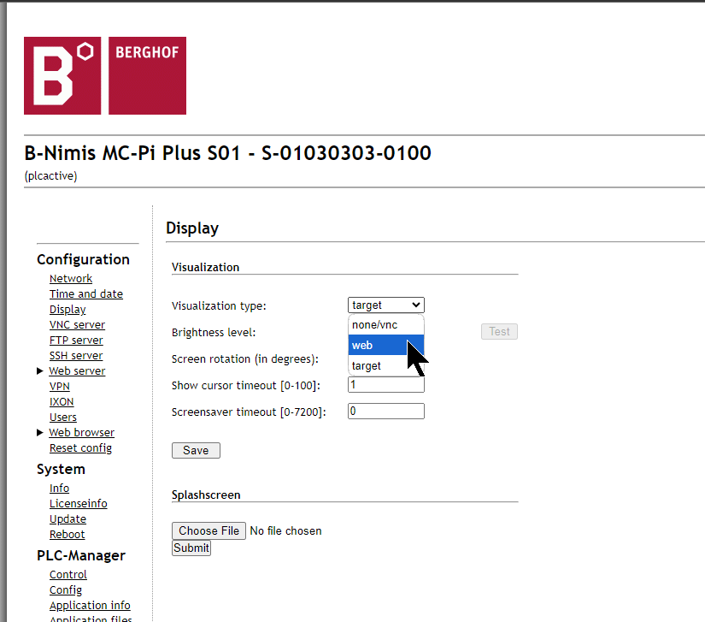The image size is (705, 622).
Task: Open VNC server settings
Action: pyautogui.click(x=77, y=325)
